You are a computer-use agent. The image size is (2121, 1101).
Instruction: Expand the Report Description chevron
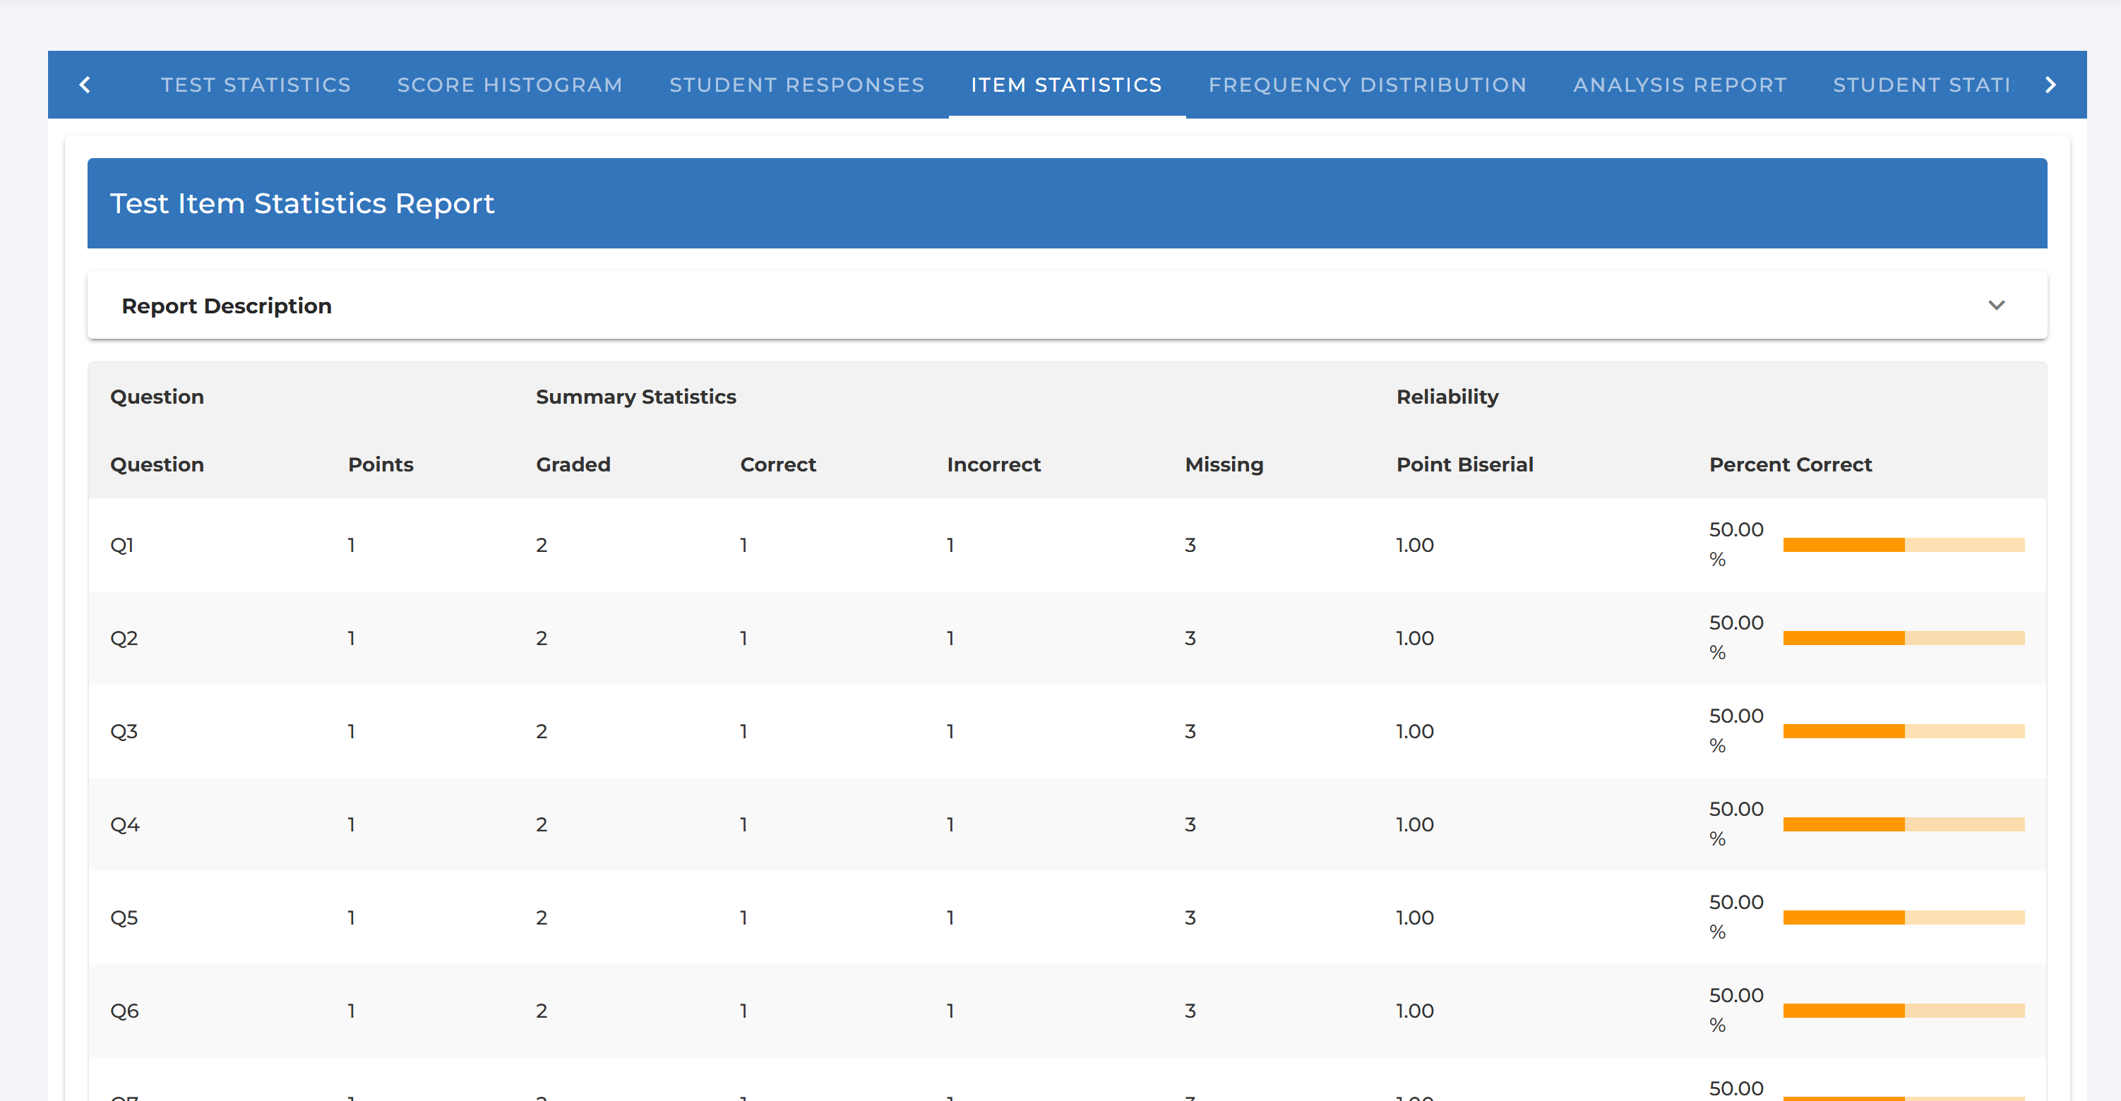click(x=1996, y=306)
